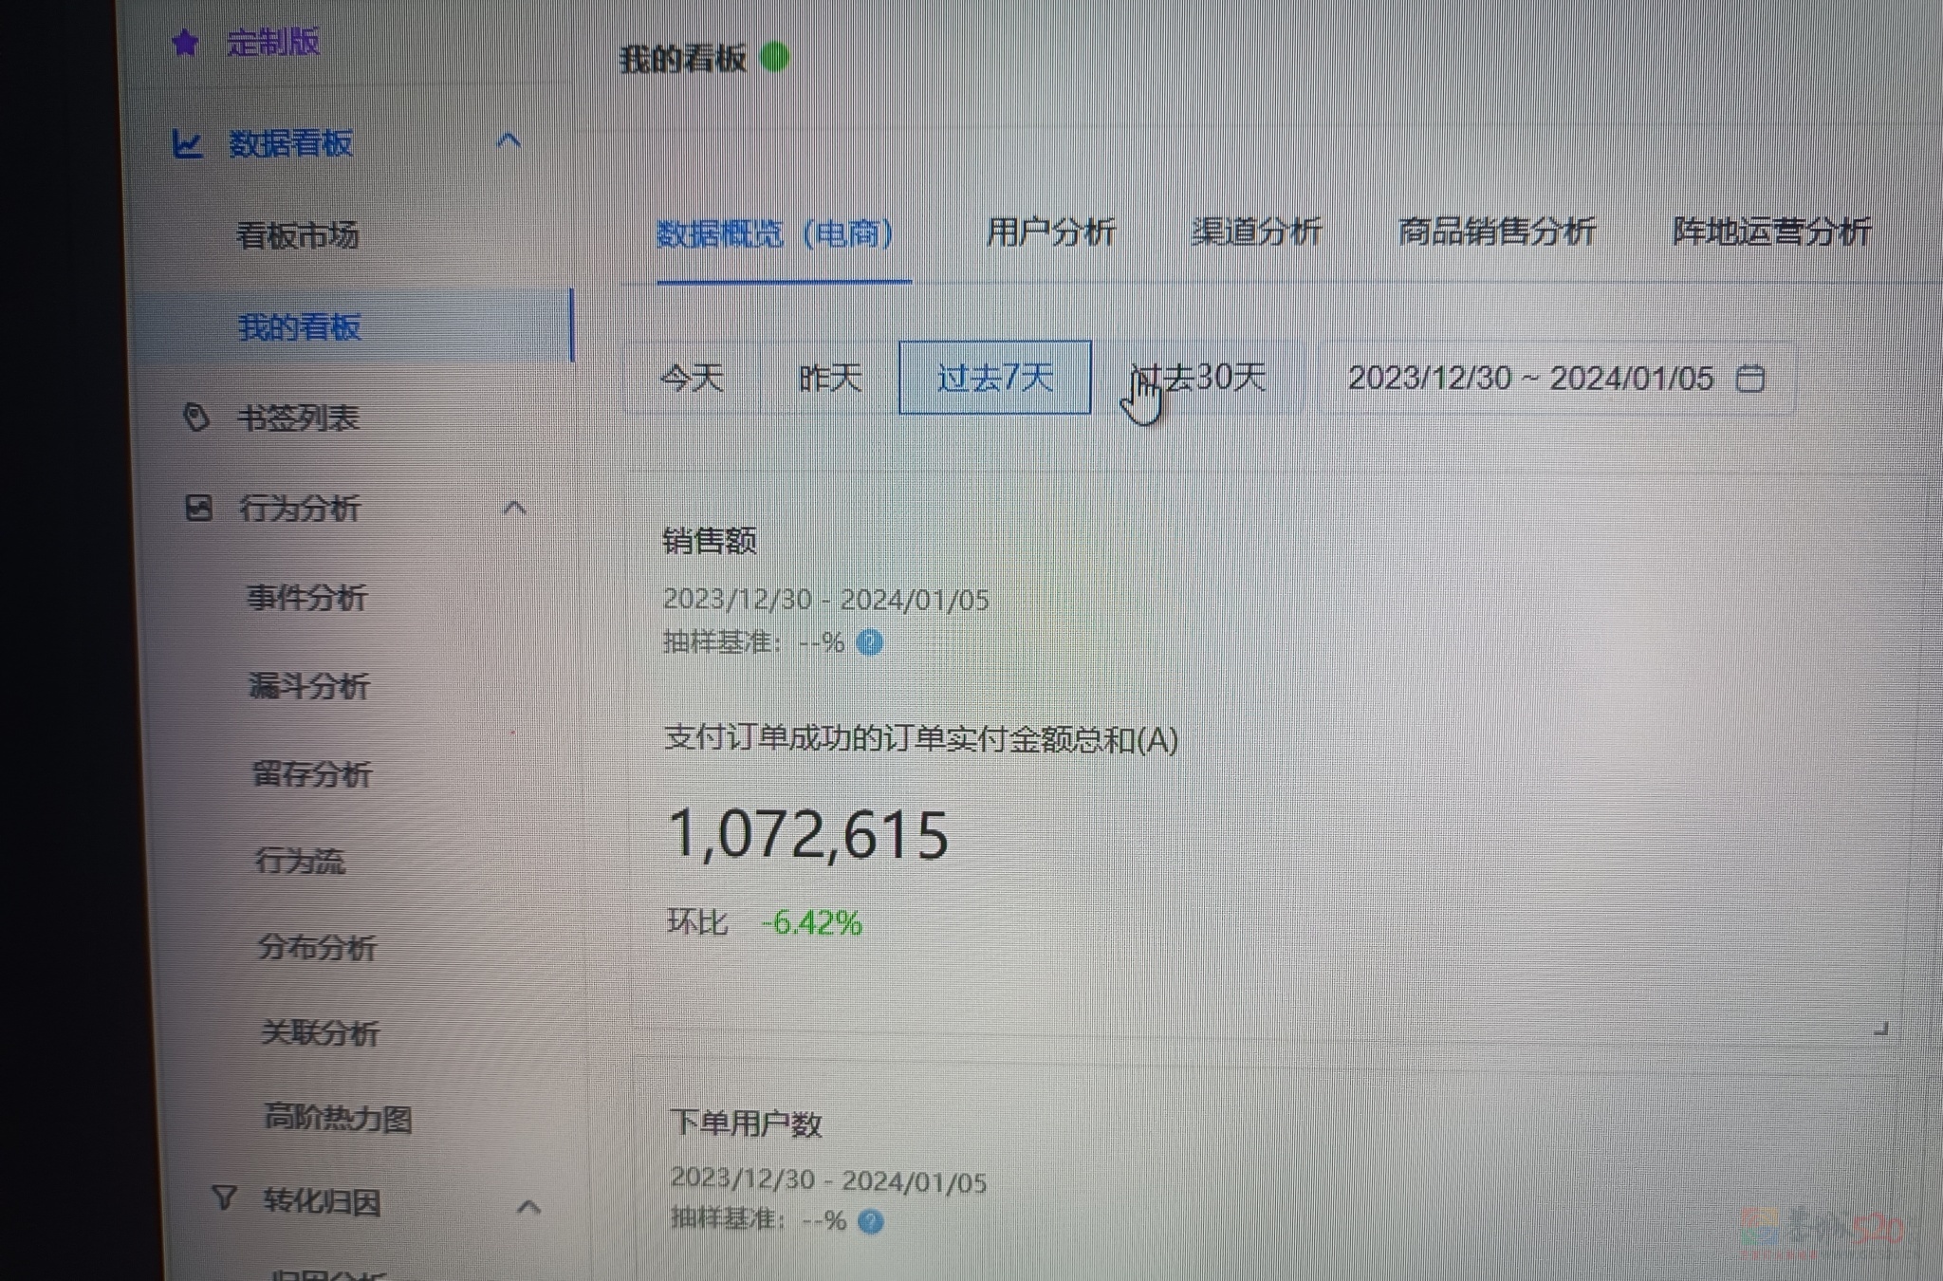This screenshot has height=1281, width=1943.
Task: Click the help icon next to 销售额 抽样基准
Action: [x=869, y=643]
